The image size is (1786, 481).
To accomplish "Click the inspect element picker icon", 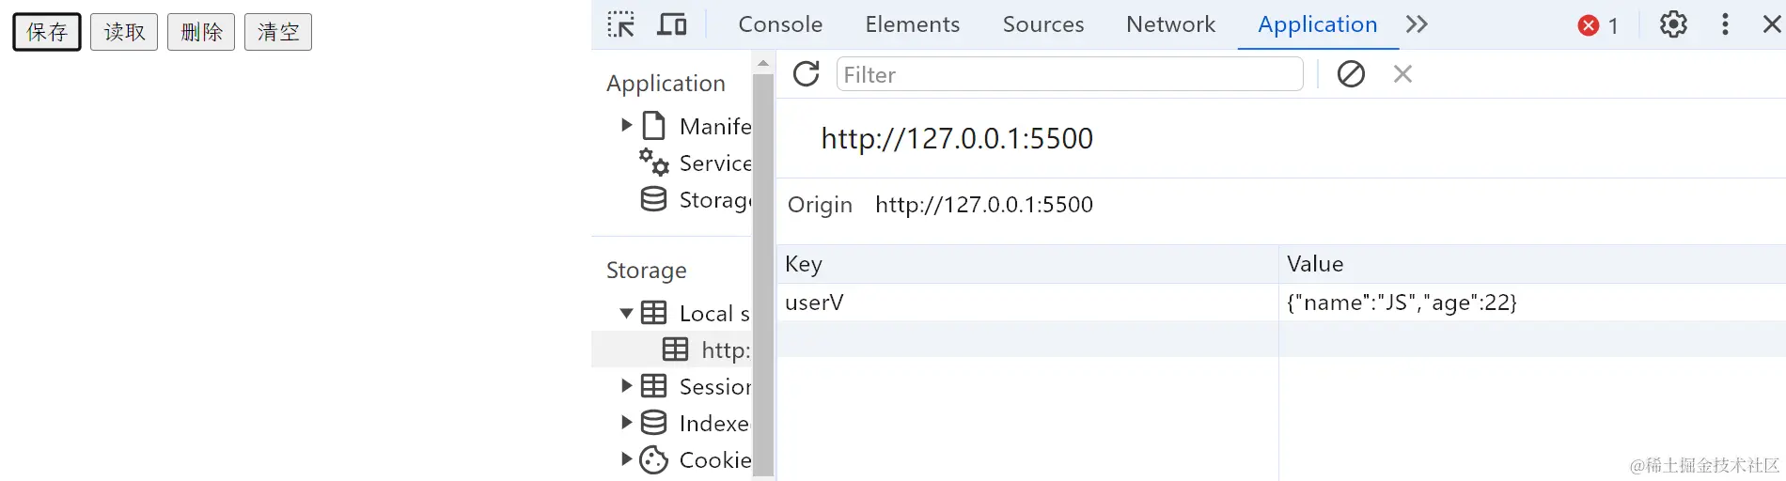I will click(620, 24).
